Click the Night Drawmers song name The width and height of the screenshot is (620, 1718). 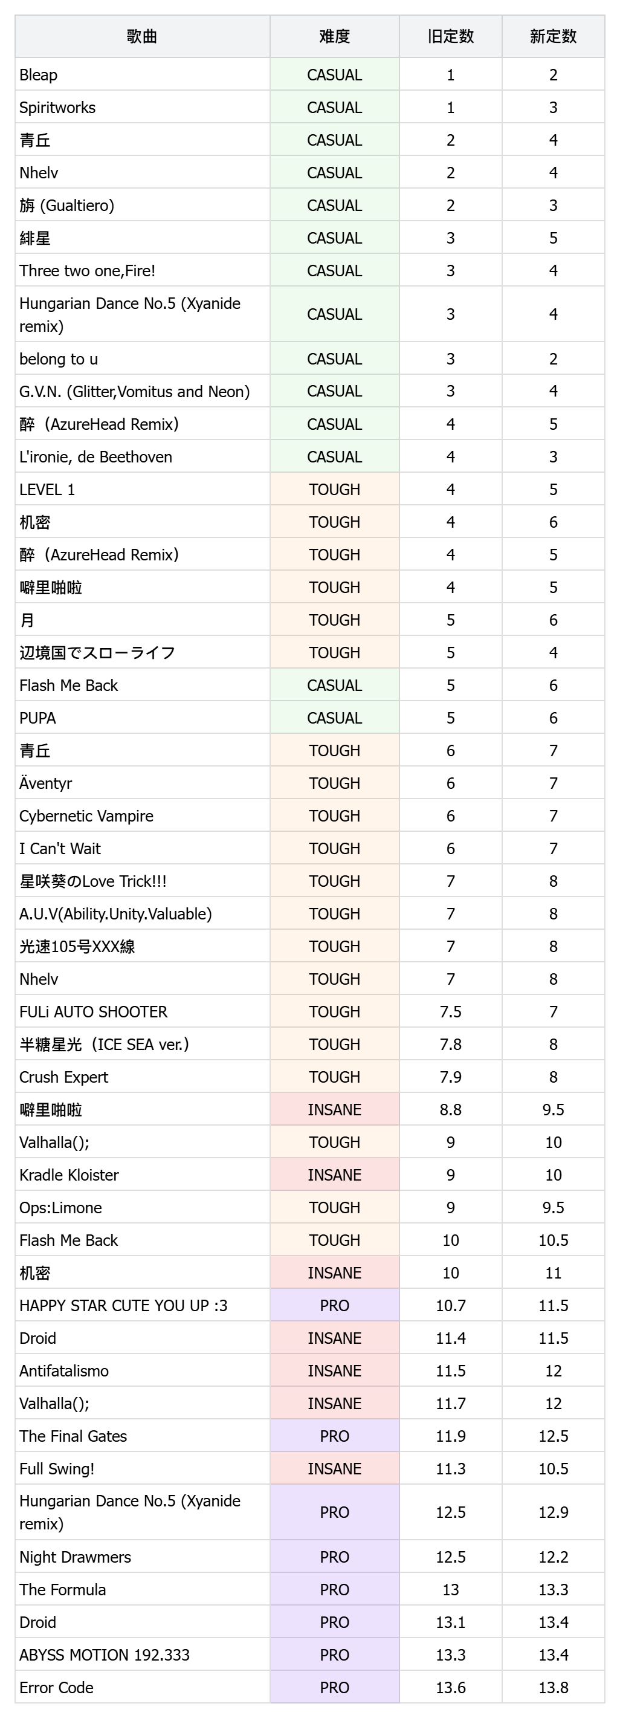tap(76, 1557)
